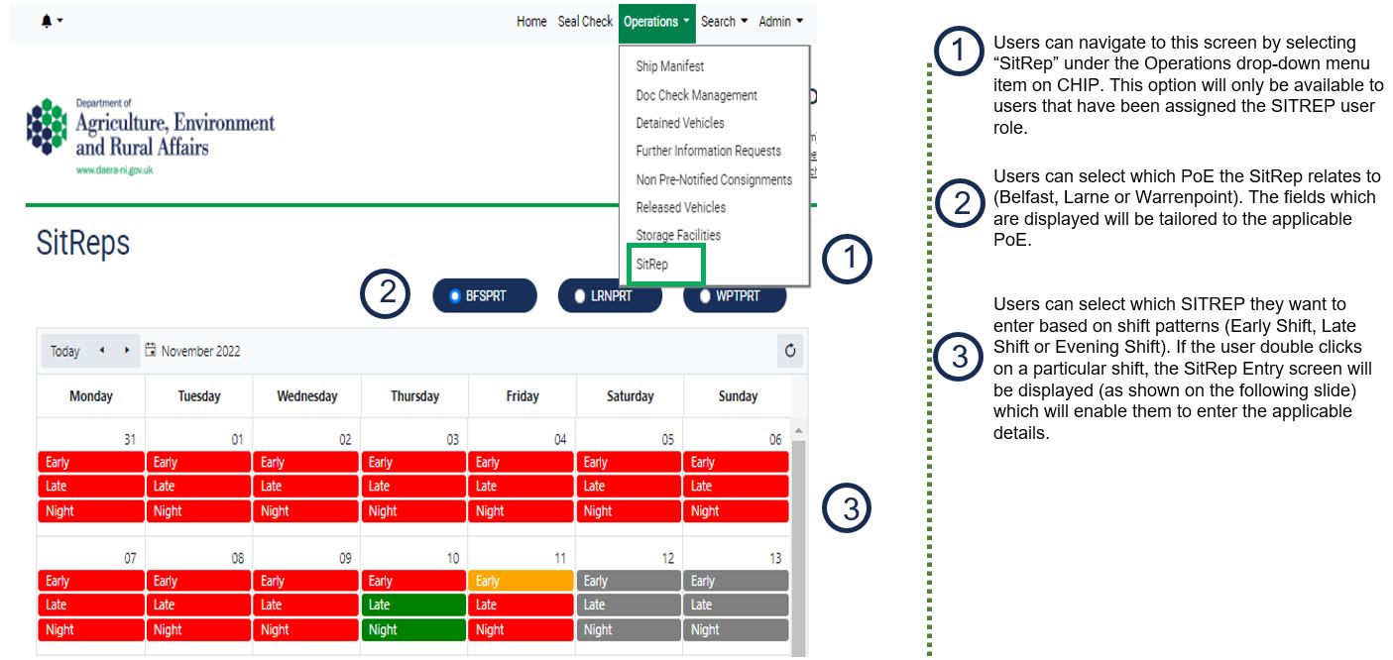Click the calendar refresh icon
Screen dimensions: 1393x660
(x=789, y=351)
